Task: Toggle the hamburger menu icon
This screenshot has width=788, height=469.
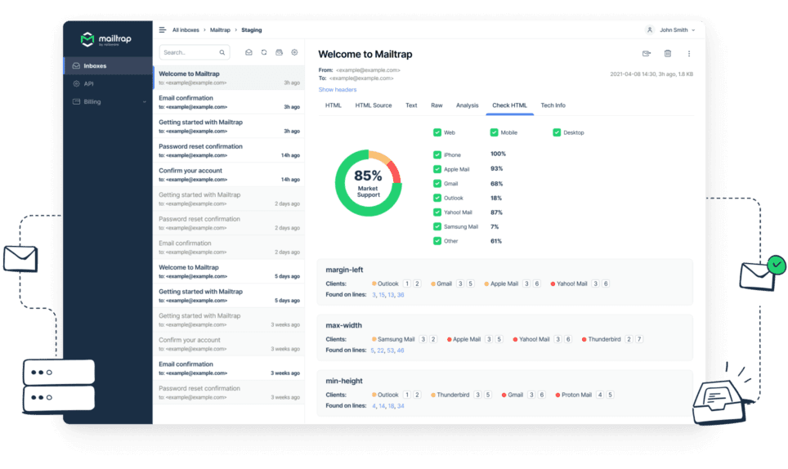Action: coord(163,30)
